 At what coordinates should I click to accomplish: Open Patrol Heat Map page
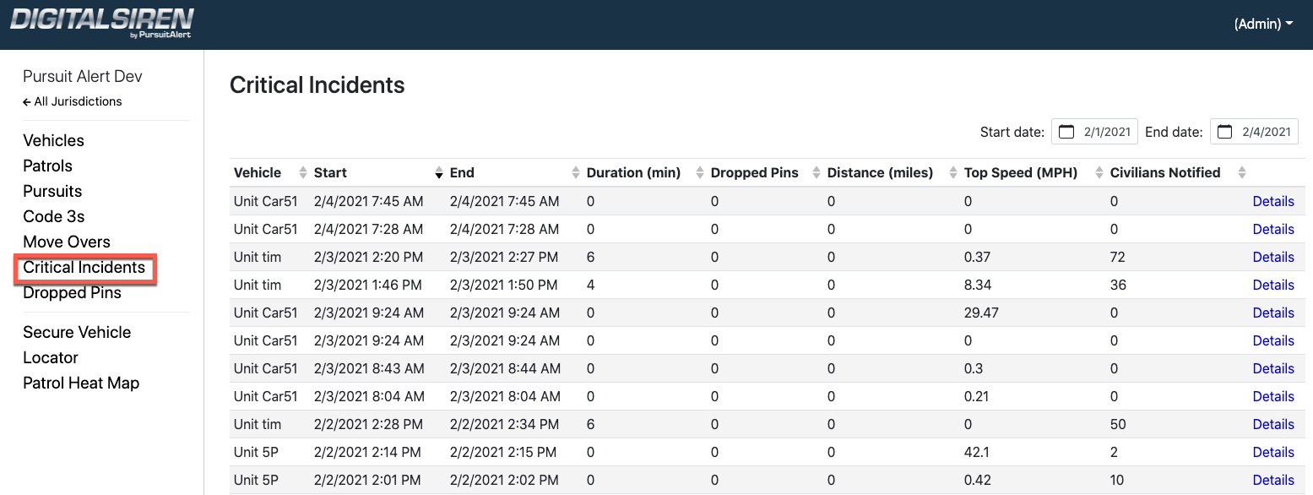tap(81, 383)
